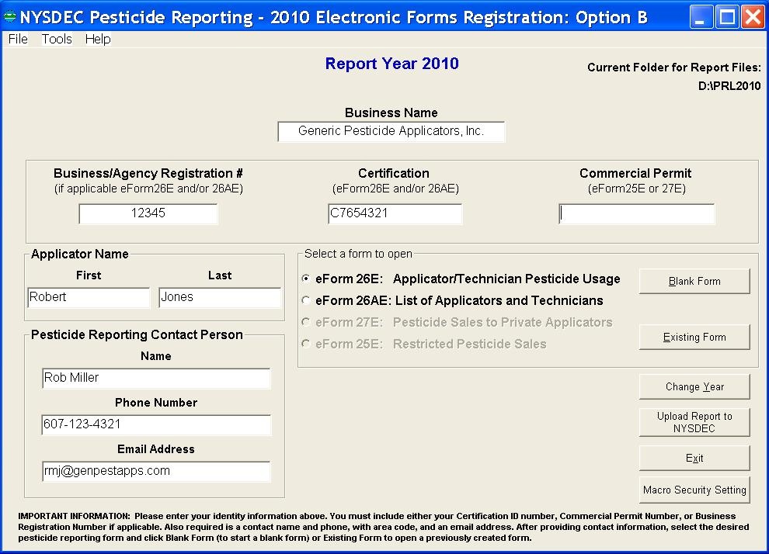Click the Email Address field
This screenshot has width=769, height=554.
pyautogui.click(x=156, y=471)
